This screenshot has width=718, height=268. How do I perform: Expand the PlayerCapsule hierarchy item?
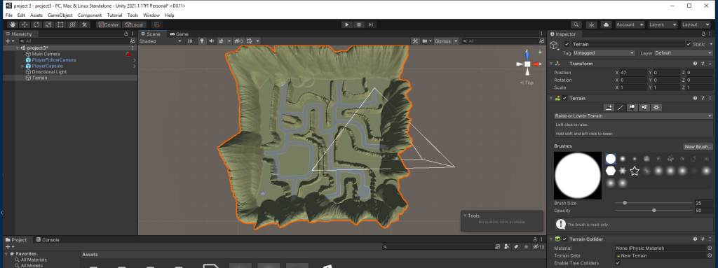pos(22,66)
